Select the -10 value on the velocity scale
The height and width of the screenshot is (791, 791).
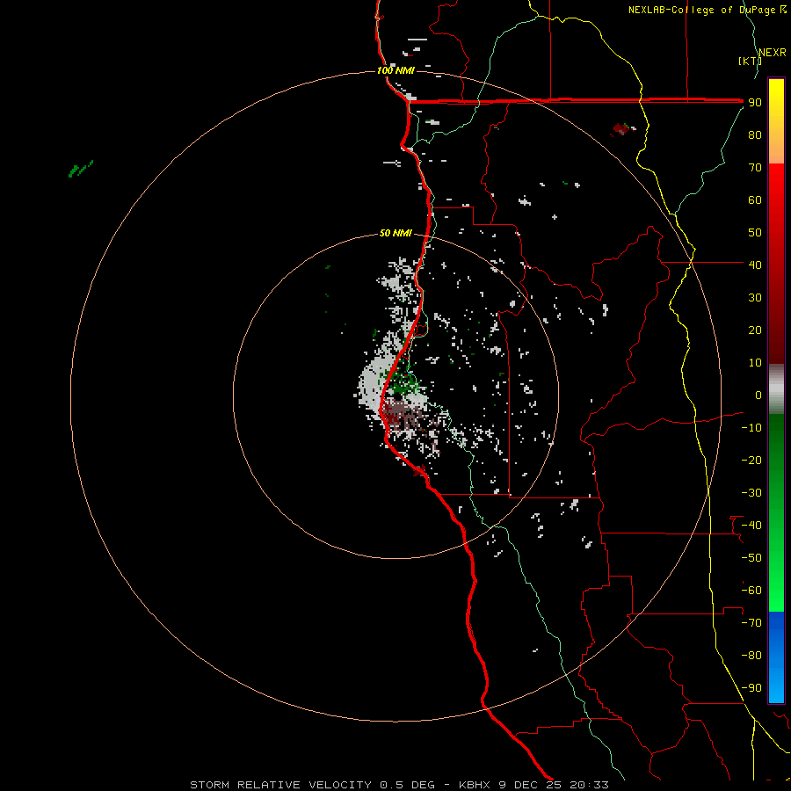751,428
